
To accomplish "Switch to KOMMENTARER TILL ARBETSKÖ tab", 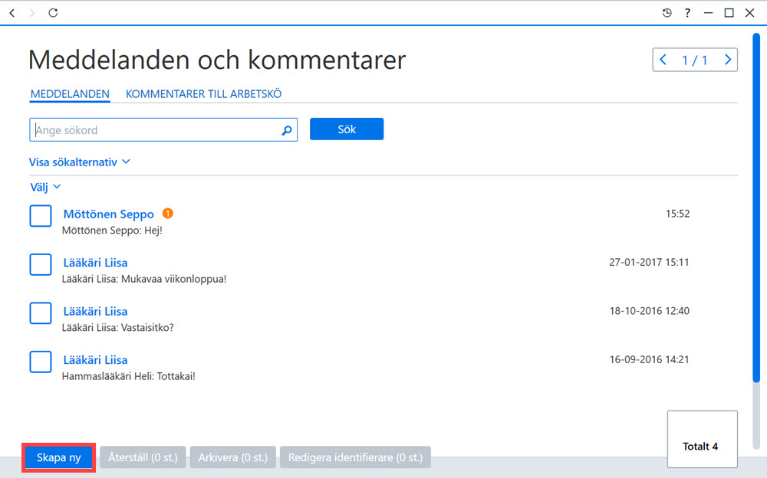I will [203, 94].
